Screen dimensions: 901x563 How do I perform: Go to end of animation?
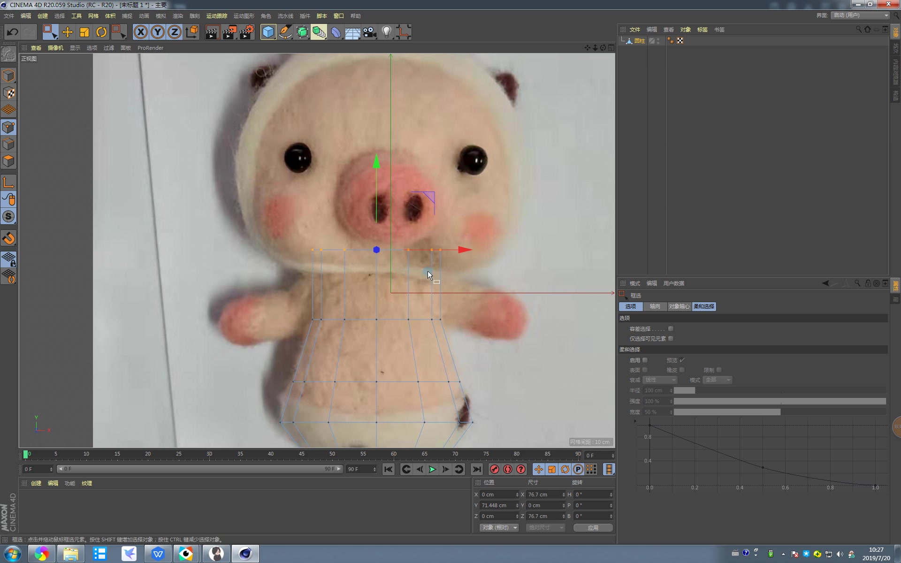tap(476, 469)
